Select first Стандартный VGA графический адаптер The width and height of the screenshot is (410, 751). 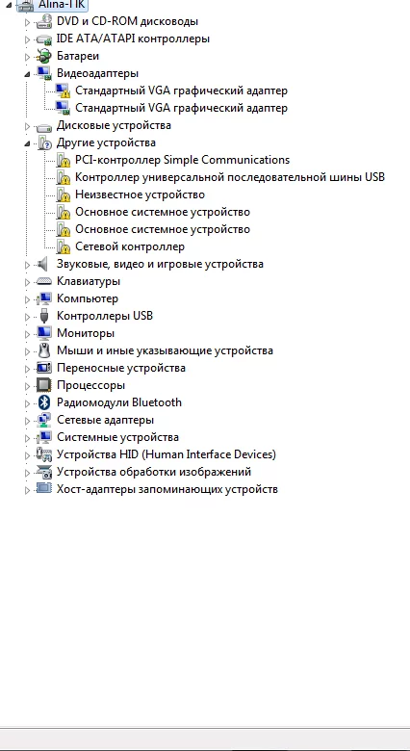182,91
